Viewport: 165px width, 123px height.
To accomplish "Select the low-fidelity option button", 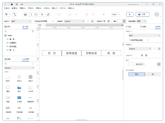I will tap(153, 74).
